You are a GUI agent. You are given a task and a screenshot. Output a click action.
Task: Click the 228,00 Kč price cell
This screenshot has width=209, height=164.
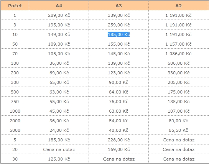tap(118, 140)
